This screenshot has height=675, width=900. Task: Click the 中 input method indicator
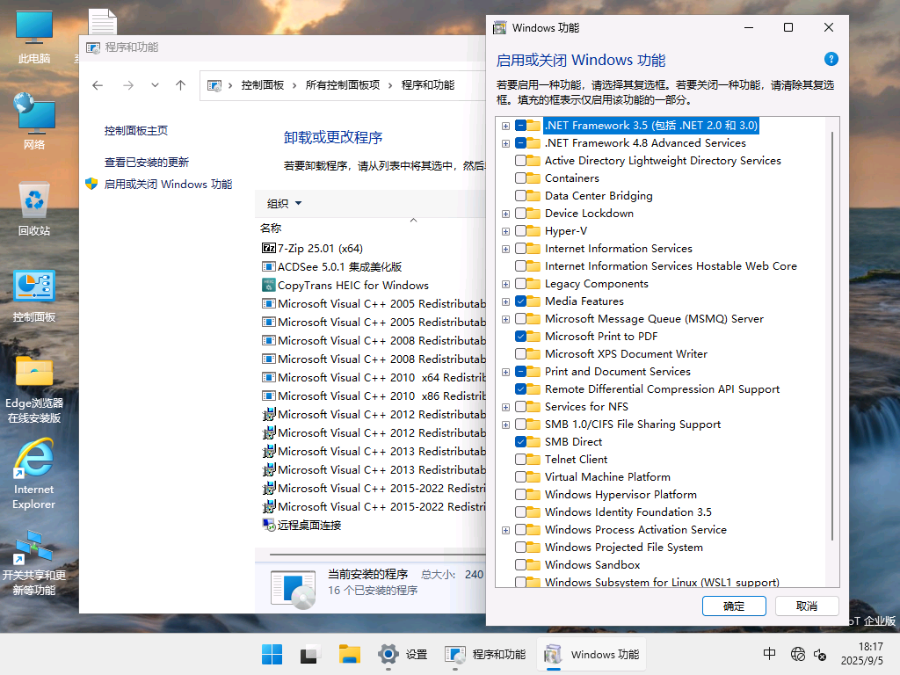coord(769,653)
